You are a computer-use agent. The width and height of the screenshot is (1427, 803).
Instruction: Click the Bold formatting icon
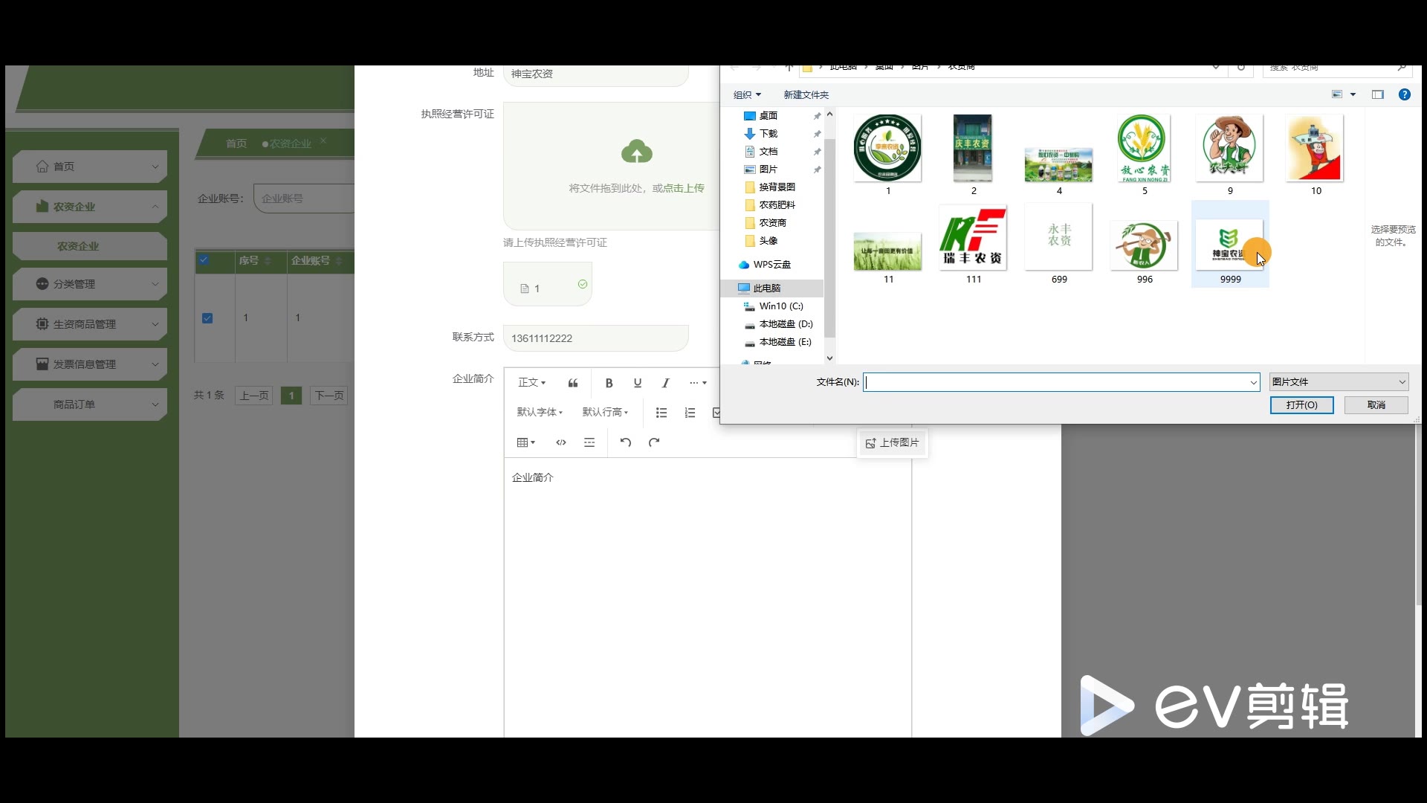click(x=609, y=383)
